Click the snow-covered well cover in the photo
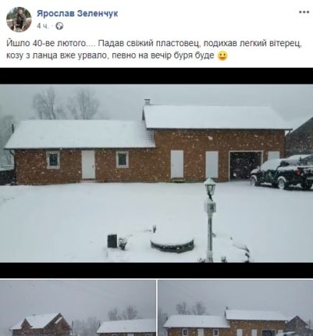Viewport: 313px width, 336px height. 173,241
